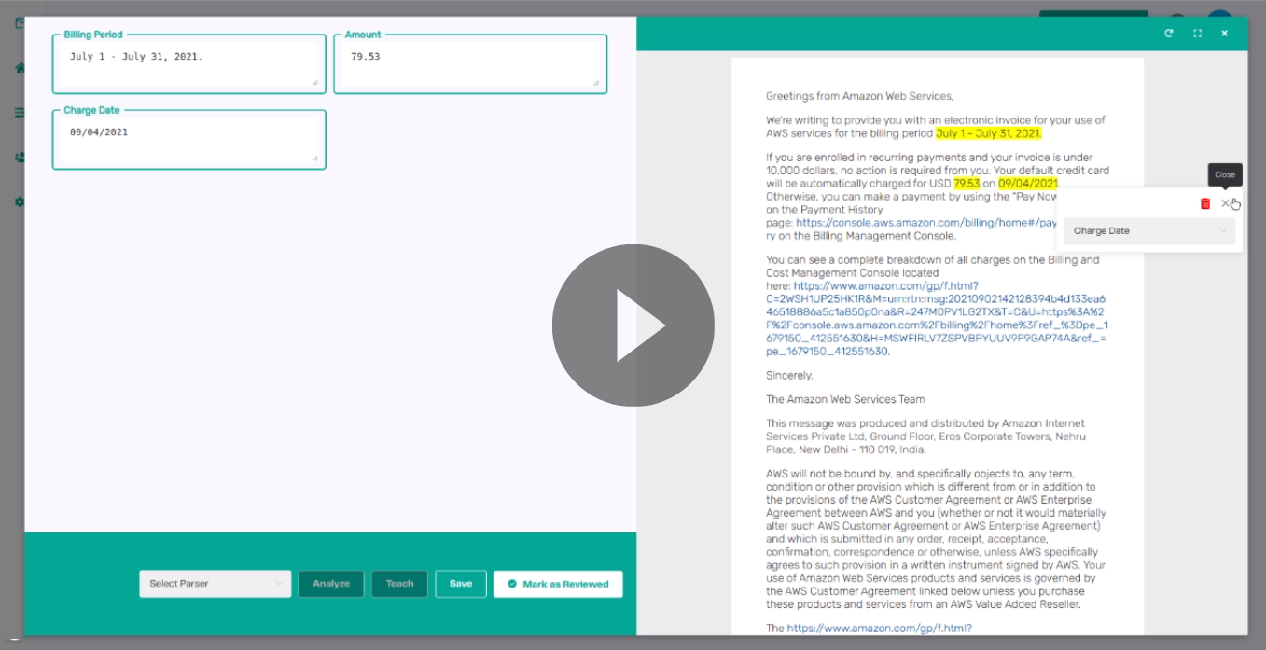
Task: Play the video using the center play button
Action: coord(633,325)
